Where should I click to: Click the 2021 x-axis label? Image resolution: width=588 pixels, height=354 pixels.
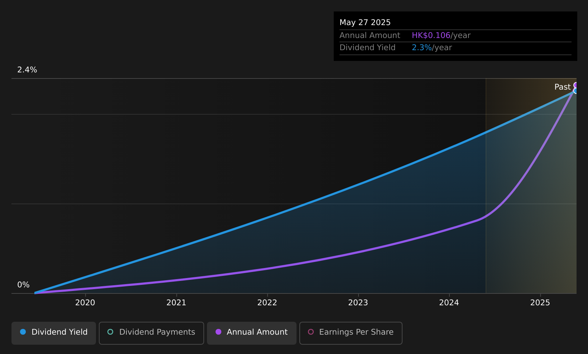[x=176, y=303]
